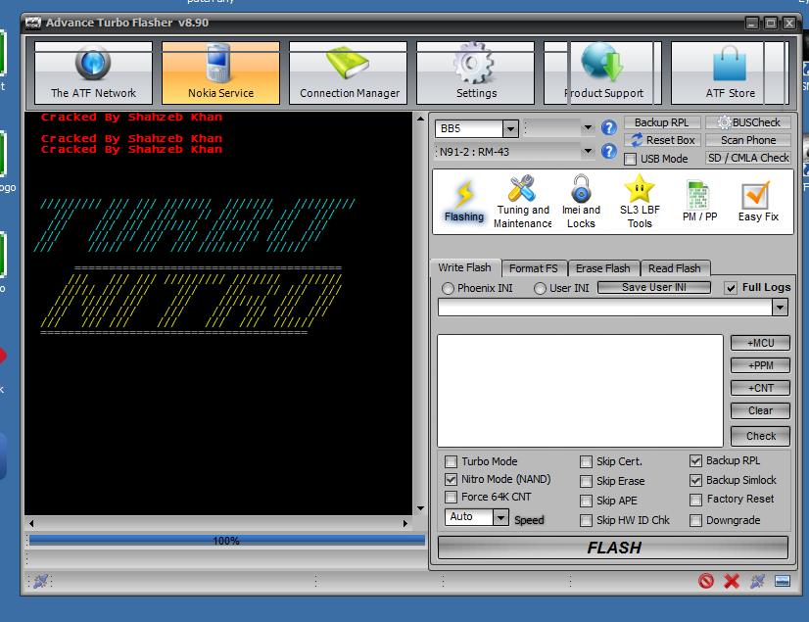The image size is (809, 622).
Task: Enable Turbo Mode checkbox
Action: [451, 461]
